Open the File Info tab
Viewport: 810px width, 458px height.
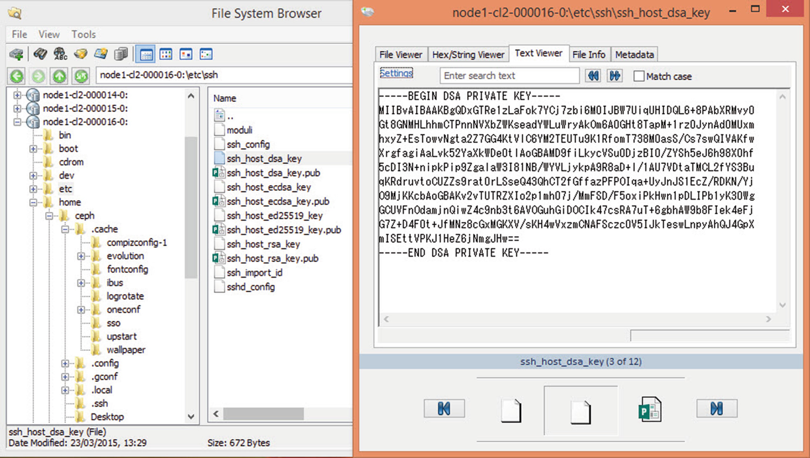(588, 54)
